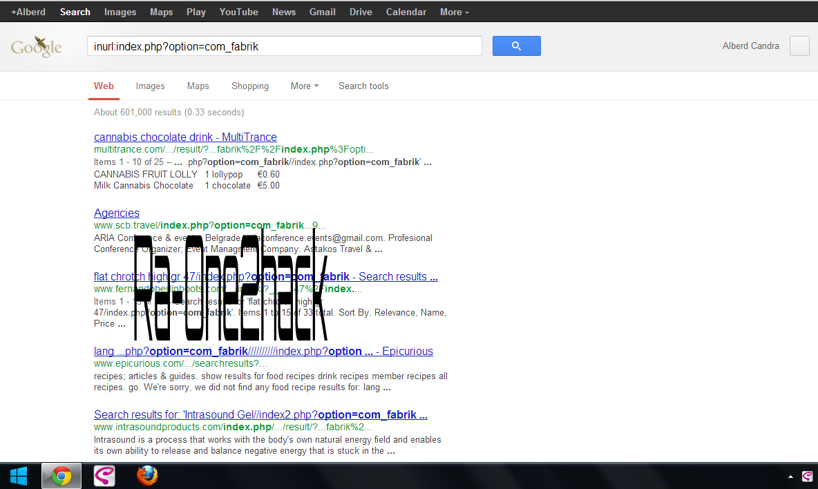Click the www.scb.travel green URL
The width and height of the screenshot is (818, 489).
click(x=210, y=225)
